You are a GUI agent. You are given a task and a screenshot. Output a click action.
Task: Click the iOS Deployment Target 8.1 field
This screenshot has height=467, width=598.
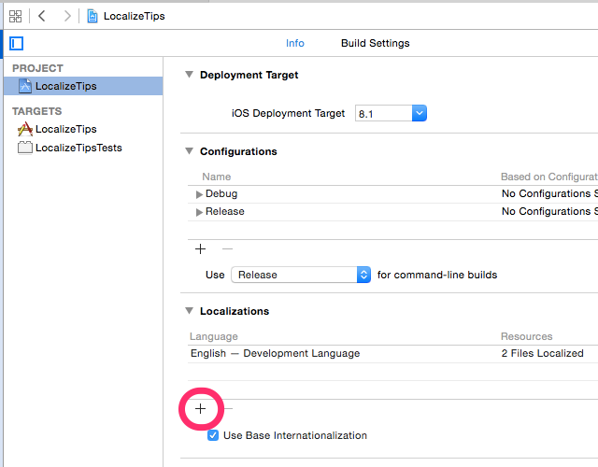(x=384, y=113)
